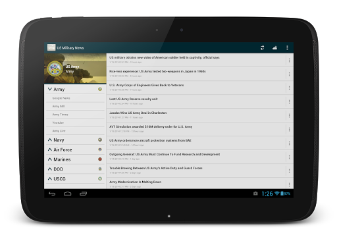The height and width of the screenshot is (243, 337).
Task: Expand the Air Force section
Action: 75,149
